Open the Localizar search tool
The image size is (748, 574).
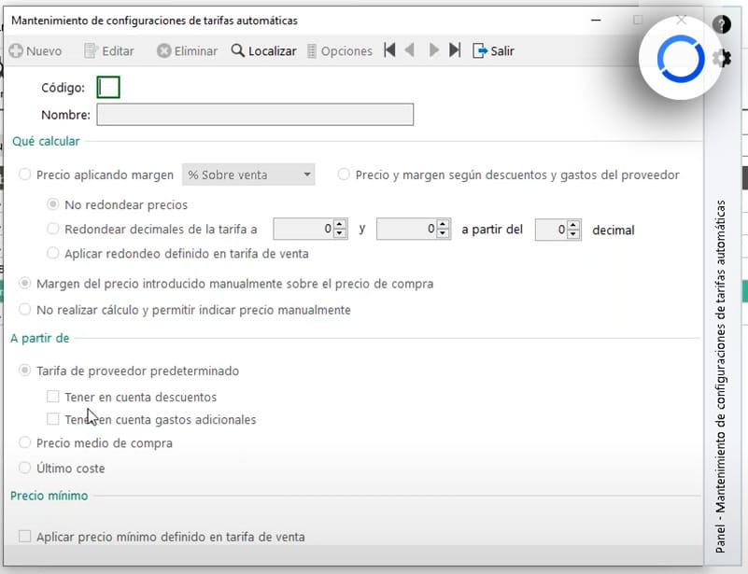coord(264,51)
